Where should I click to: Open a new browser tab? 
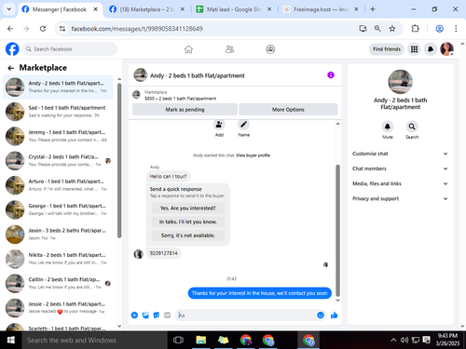[x=373, y=9]
